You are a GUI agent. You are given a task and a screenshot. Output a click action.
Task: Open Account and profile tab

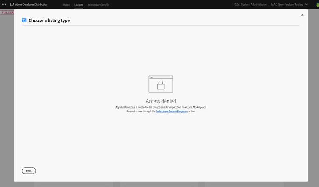click(98, 5)
